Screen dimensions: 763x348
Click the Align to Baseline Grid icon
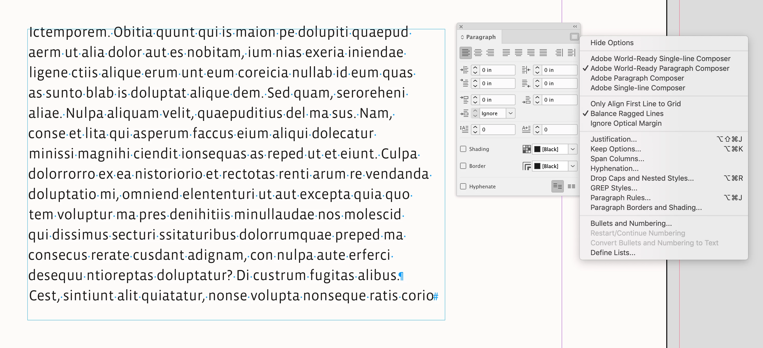point(571,186)
